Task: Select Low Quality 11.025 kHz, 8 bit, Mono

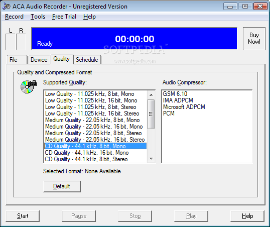Action: (95, 94)
